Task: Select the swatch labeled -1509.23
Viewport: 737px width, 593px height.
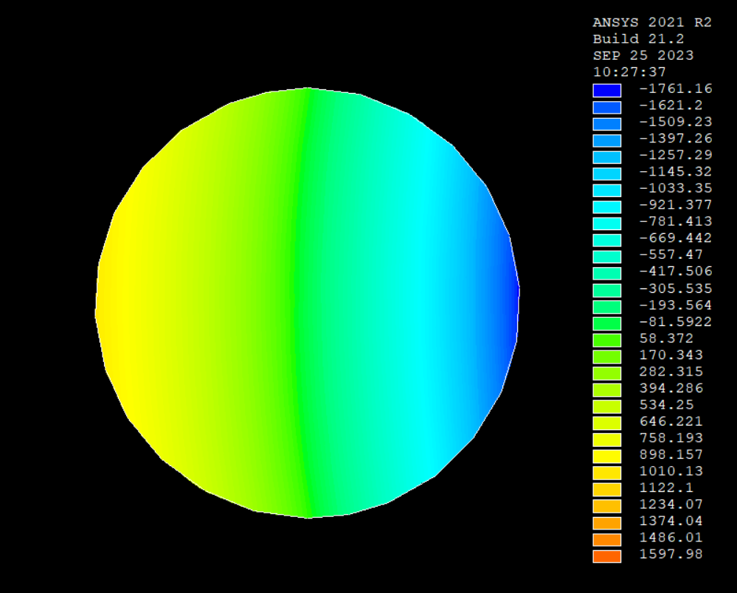Action: pos(607,124)
